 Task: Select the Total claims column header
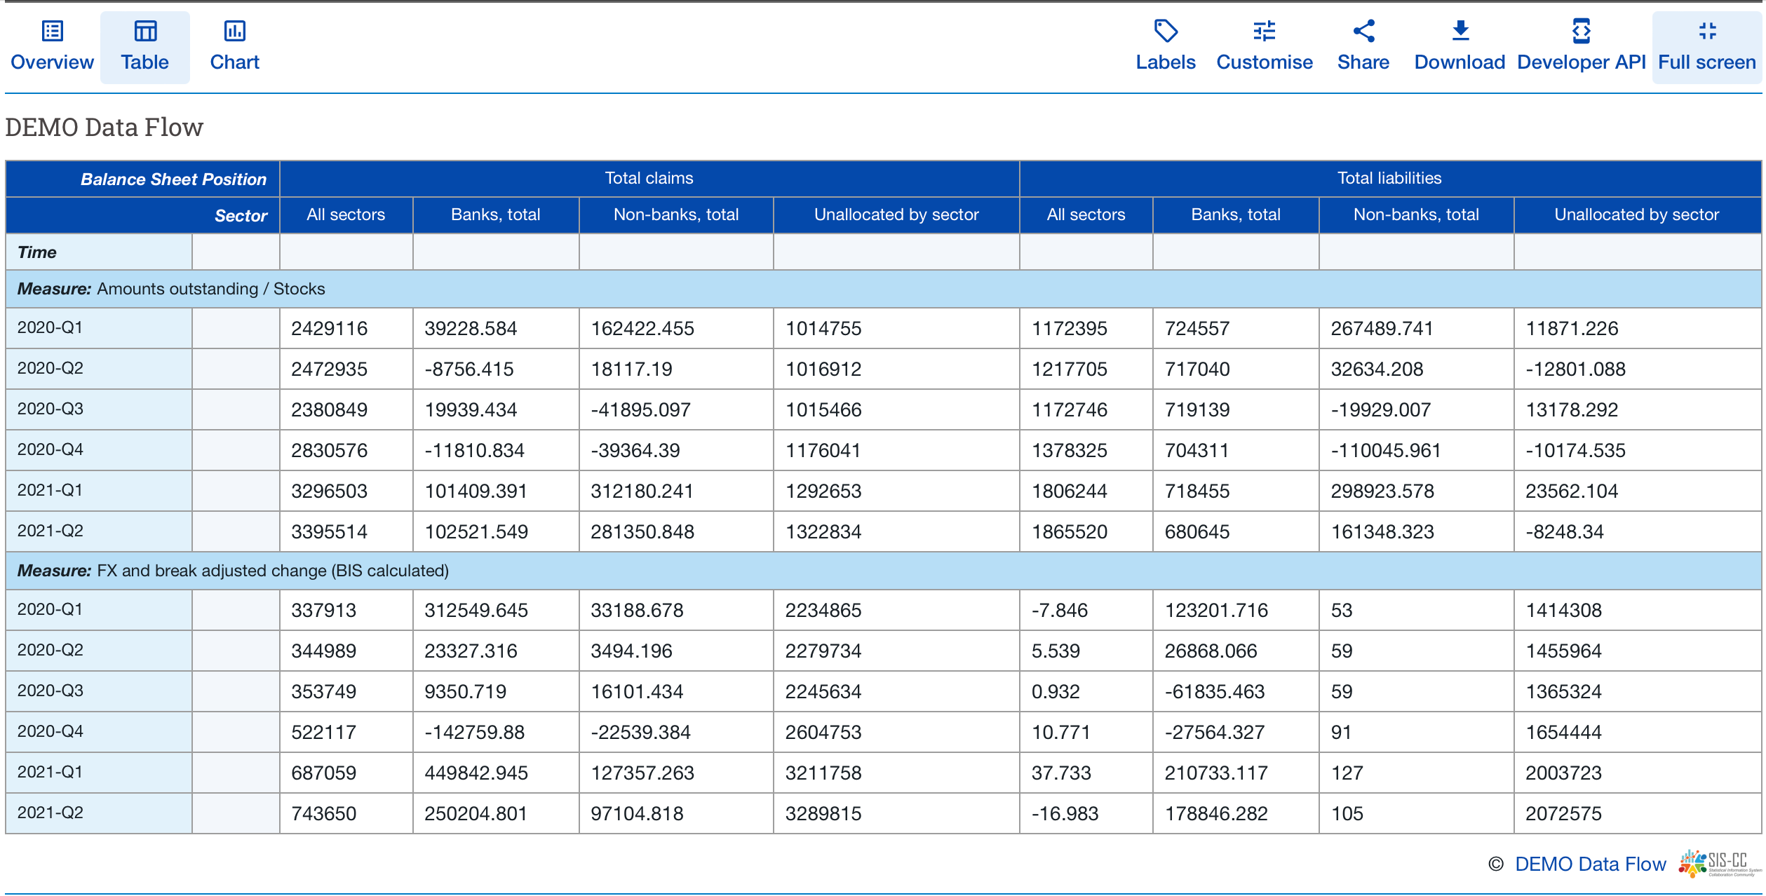pos(649,178)
